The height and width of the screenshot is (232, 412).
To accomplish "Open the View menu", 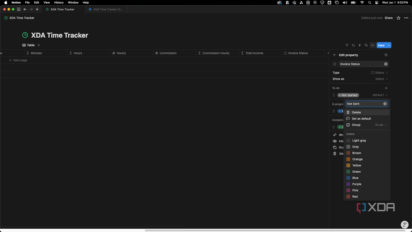I will tap(47, 2).
